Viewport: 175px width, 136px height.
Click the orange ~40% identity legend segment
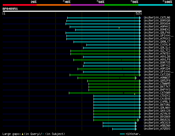point(54,5)
